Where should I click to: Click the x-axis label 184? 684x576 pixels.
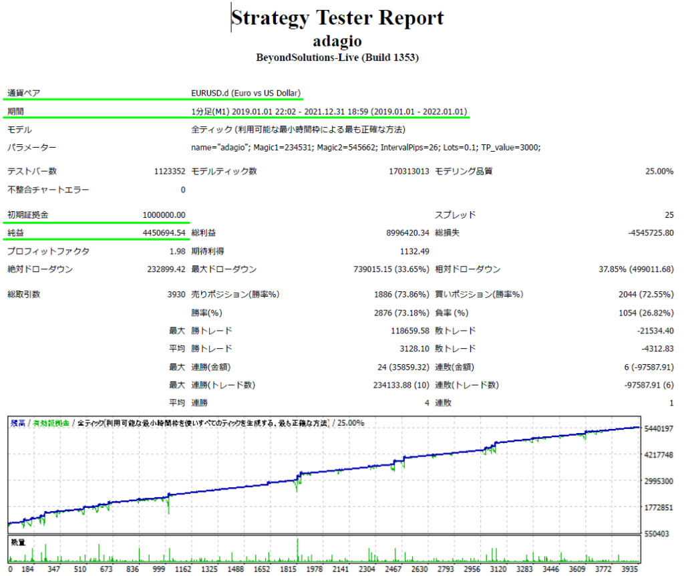click(27, 569)
